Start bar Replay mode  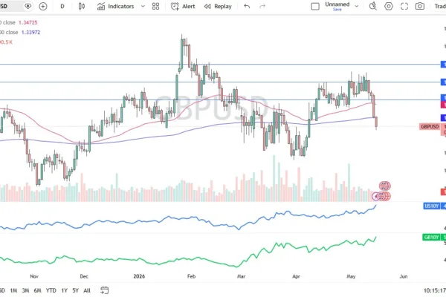click(x=218, y=6)
